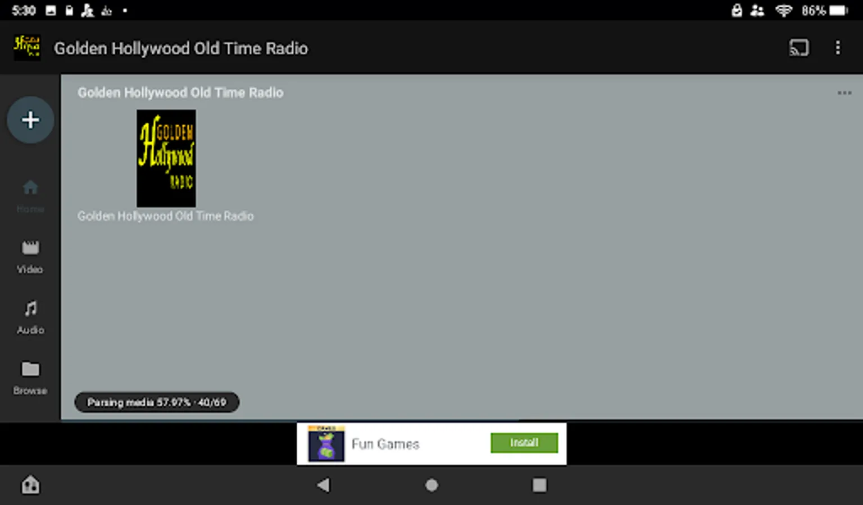Open the Home section in sidebar
This screenshot has height=505, width=863.
point(30,196)
